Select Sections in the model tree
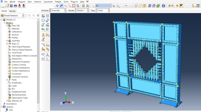The image size is (201, 112). point(15,35)
